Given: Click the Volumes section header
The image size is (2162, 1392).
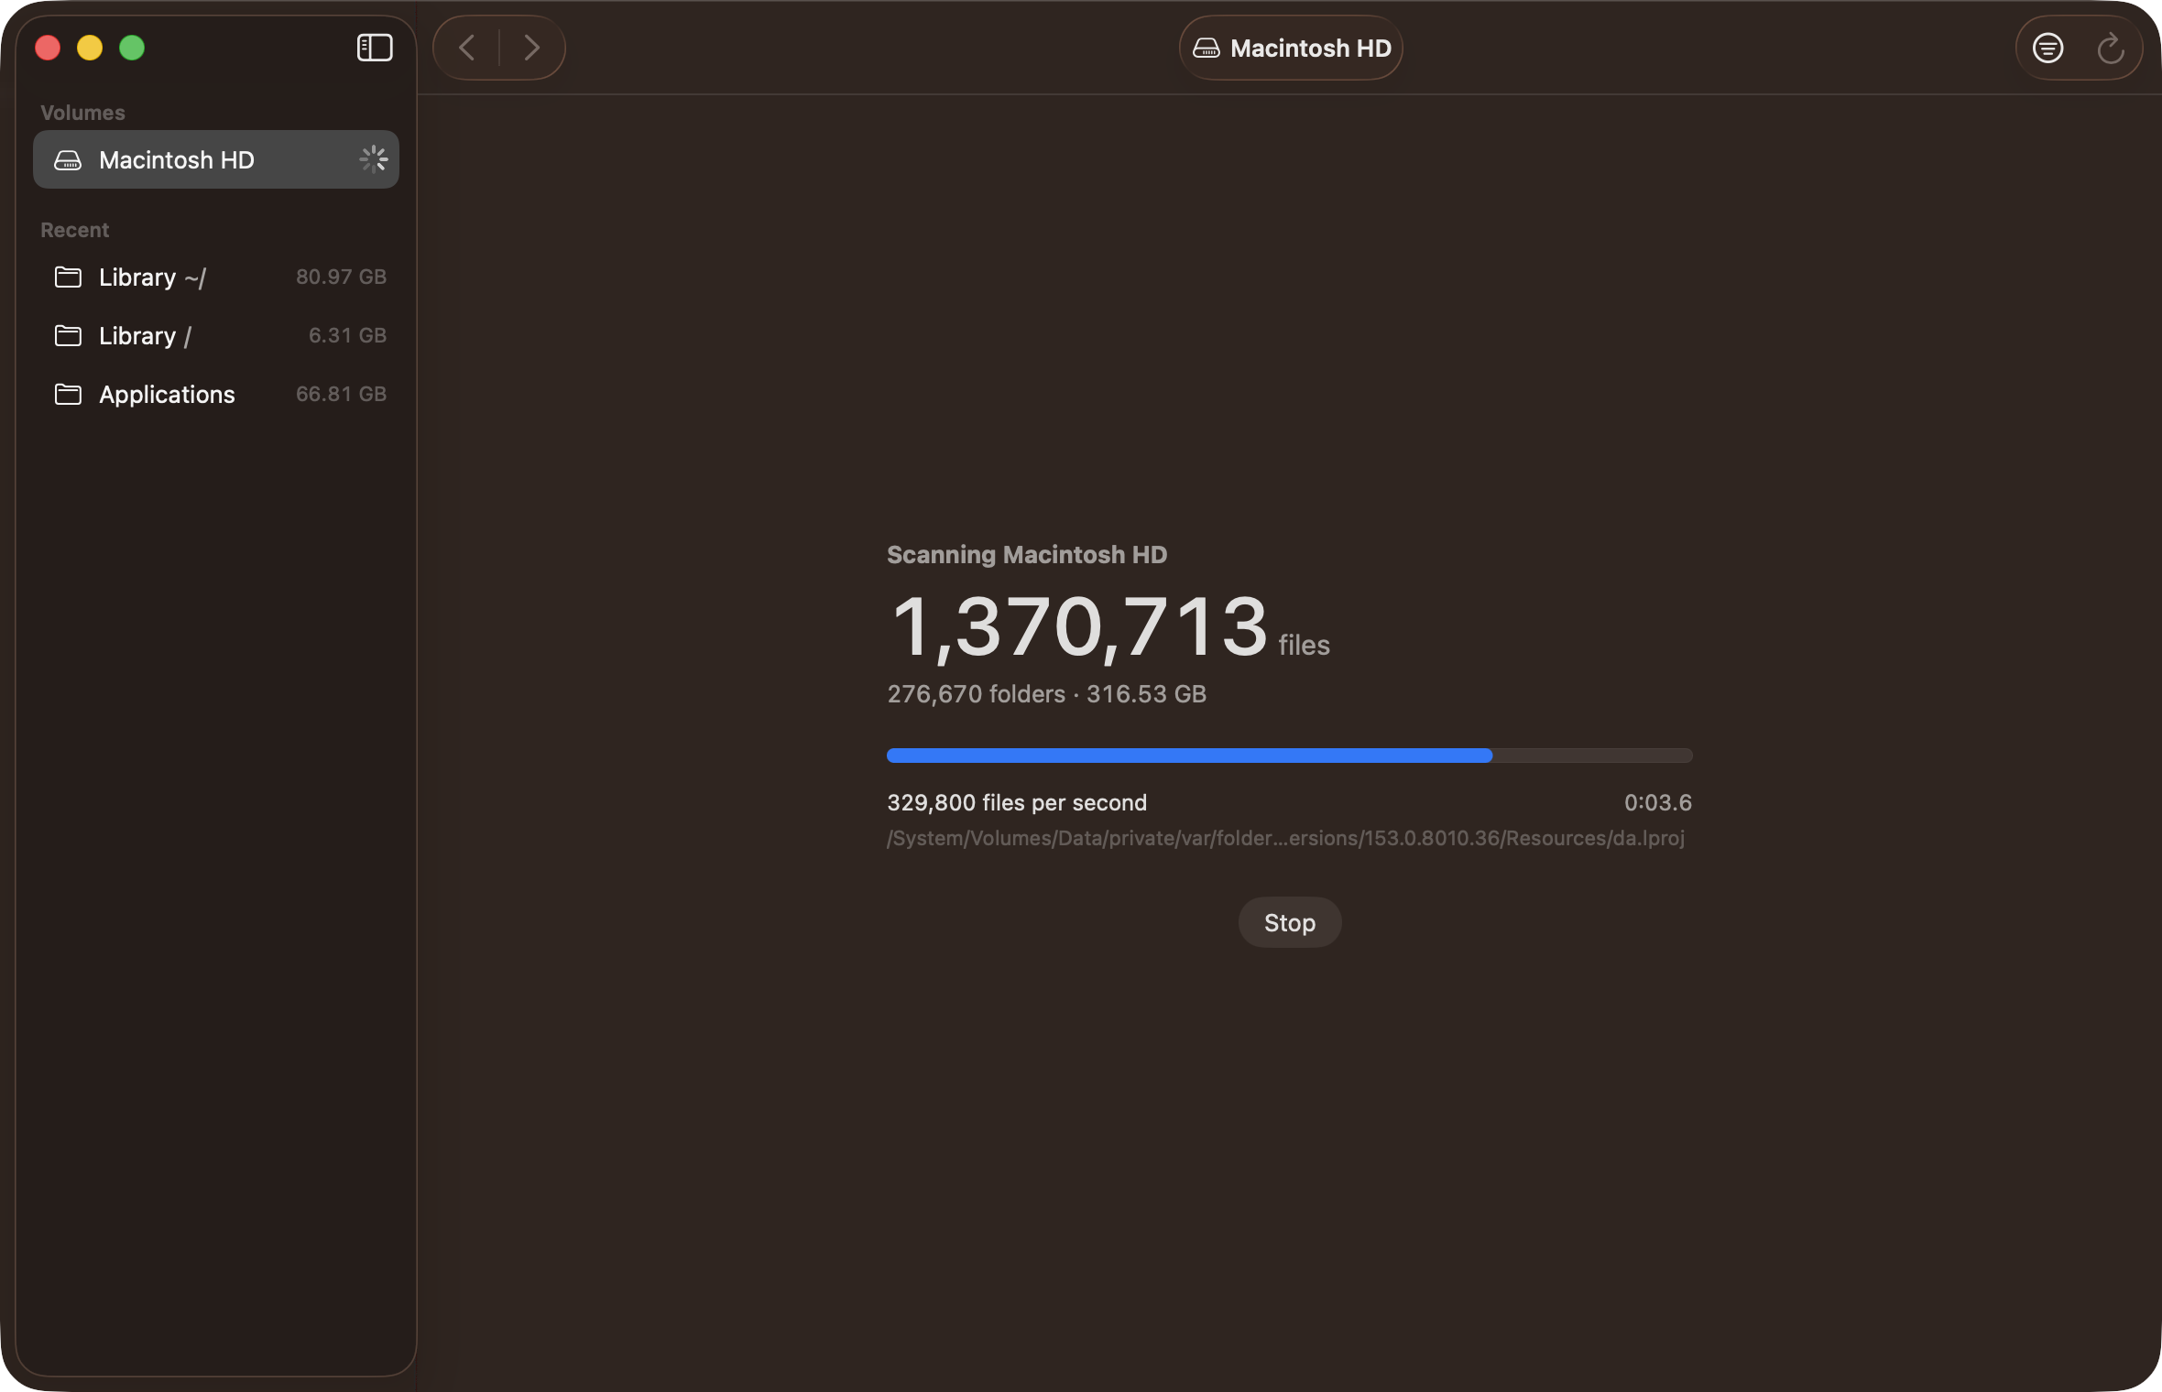Looking at the screenshot, I should (x=82, y=113).
